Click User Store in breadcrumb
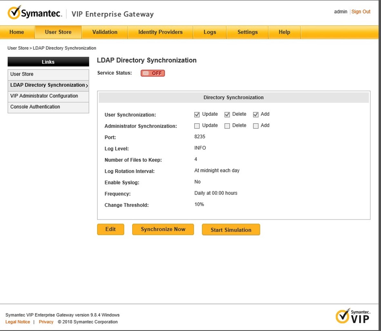 pyautogui.click(x=18, y=48)
